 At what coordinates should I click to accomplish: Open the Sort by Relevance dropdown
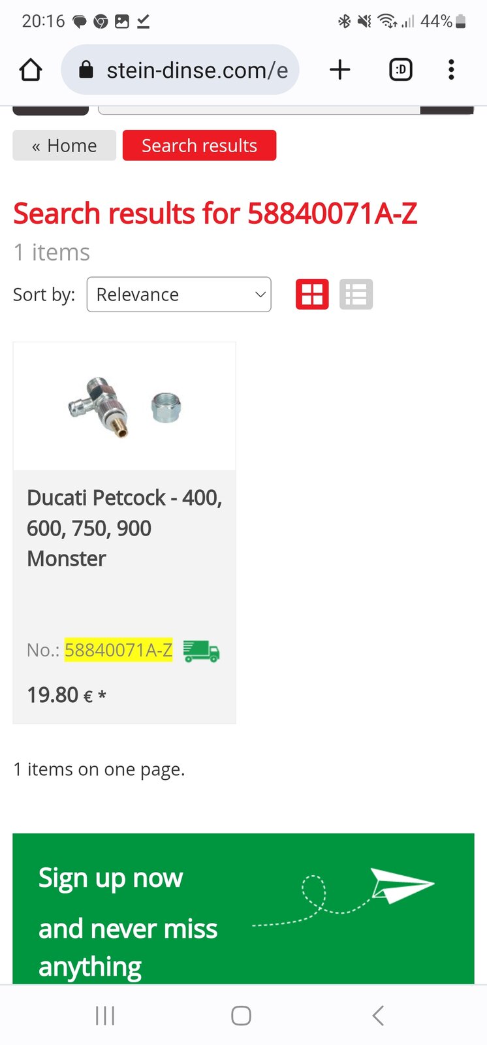(x=179, y=295)
